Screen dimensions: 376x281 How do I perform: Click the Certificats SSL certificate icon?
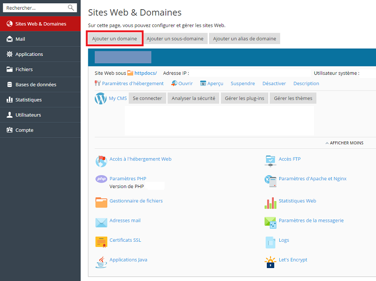point(101,242)
